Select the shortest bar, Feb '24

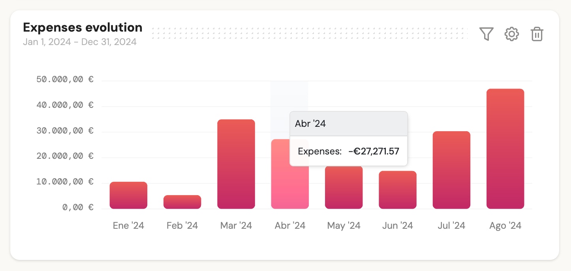point(182,201)
